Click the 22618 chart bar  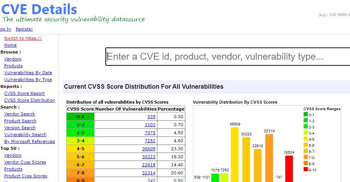[258, 166]
